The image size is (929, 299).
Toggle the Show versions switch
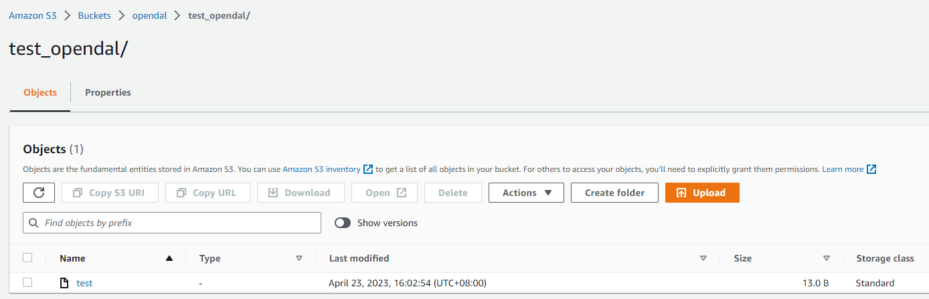coord(343,223)
